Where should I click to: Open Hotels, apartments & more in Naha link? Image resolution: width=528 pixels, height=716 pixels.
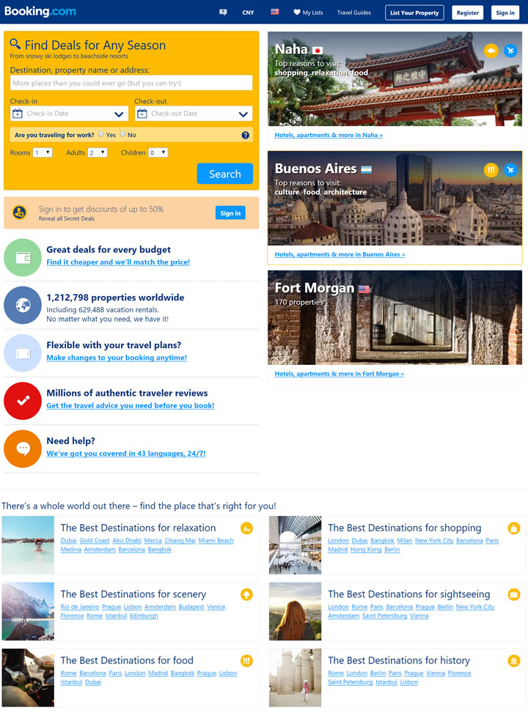point(329,135)
